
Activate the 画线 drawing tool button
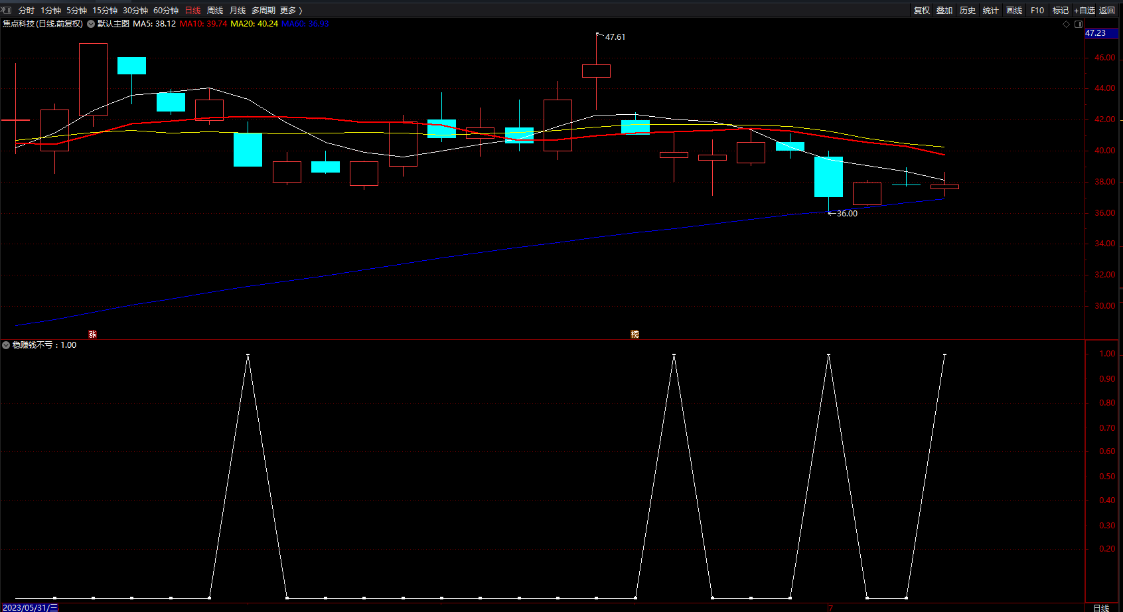(1014, 11)
